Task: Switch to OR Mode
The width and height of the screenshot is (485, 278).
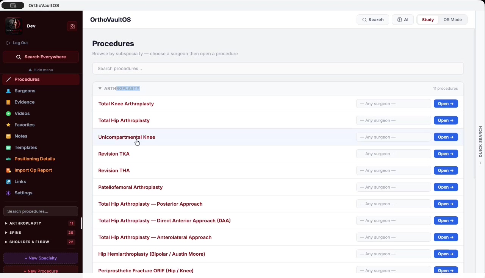Action: coord(452,20)
